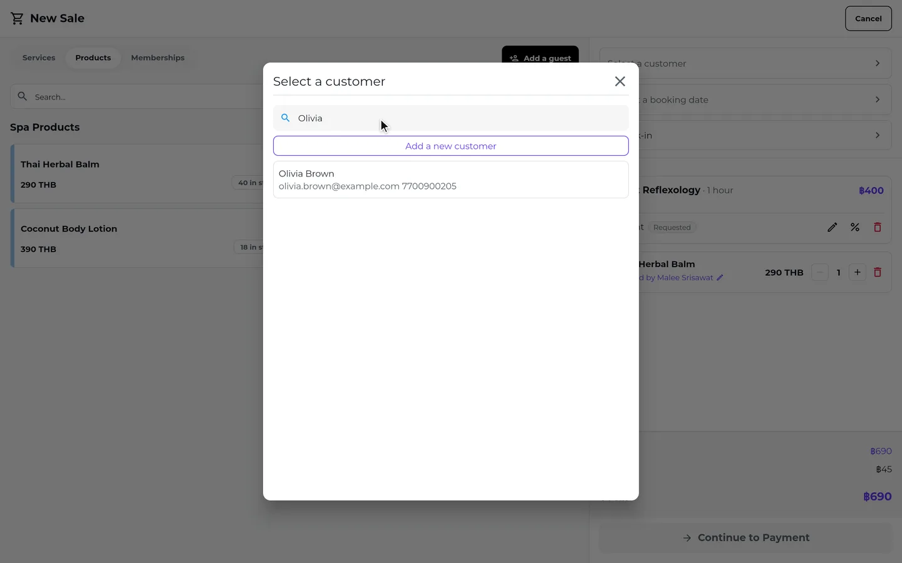Viewport: 902px width, 563px height.
Task: Delete the Herbal Balm item with trash icon
Action: tap(878, 272)
